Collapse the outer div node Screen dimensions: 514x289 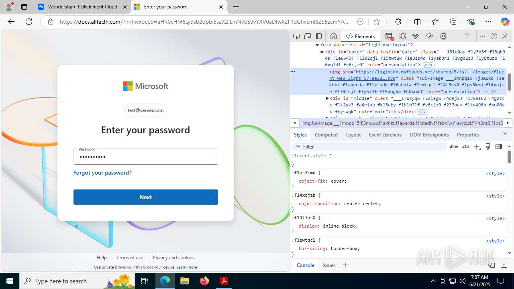tap(322, 52)
